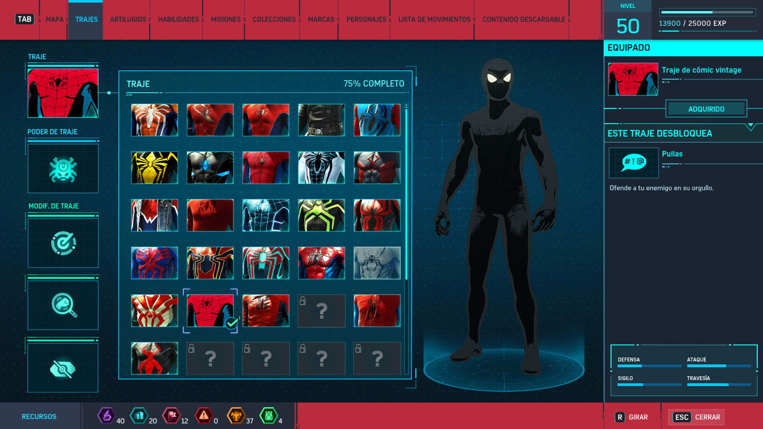Click the ESC Cerrar button

click(696, 417)
